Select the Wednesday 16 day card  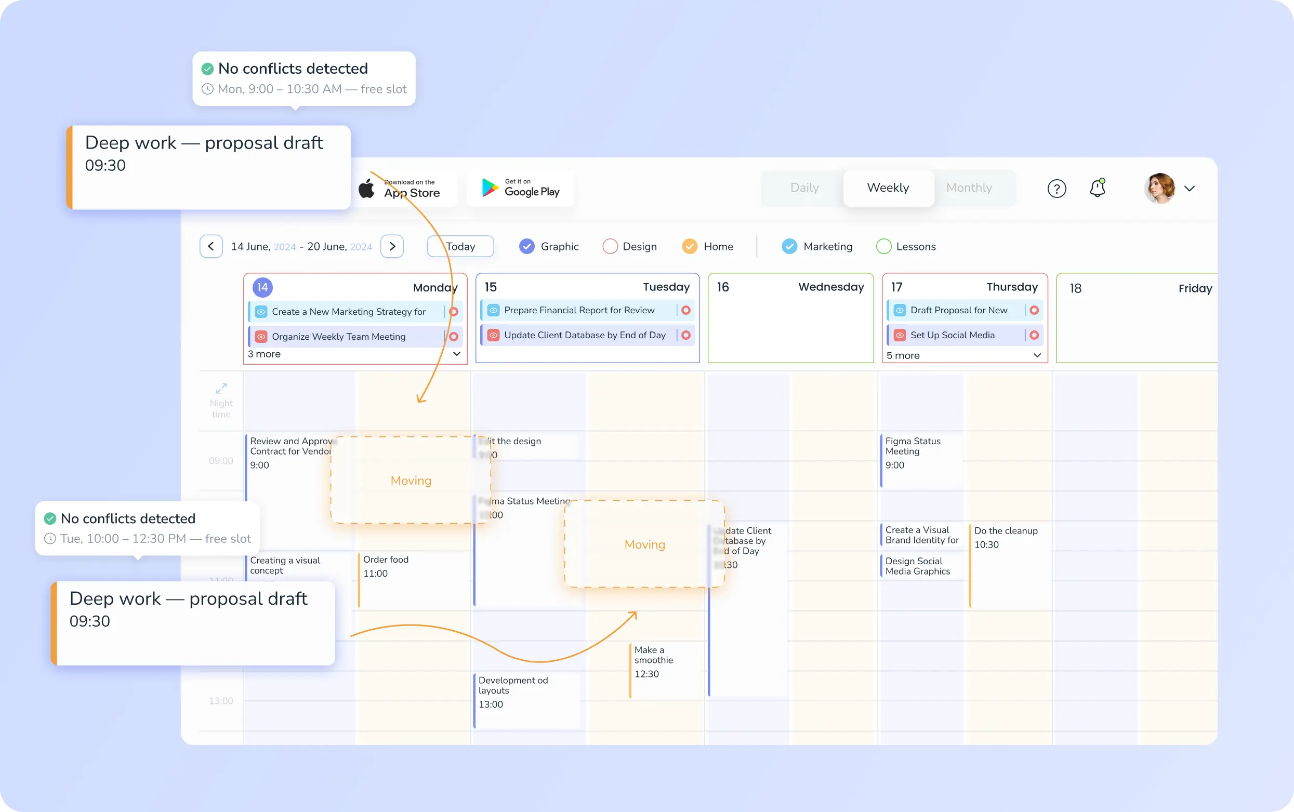point(790,318)
